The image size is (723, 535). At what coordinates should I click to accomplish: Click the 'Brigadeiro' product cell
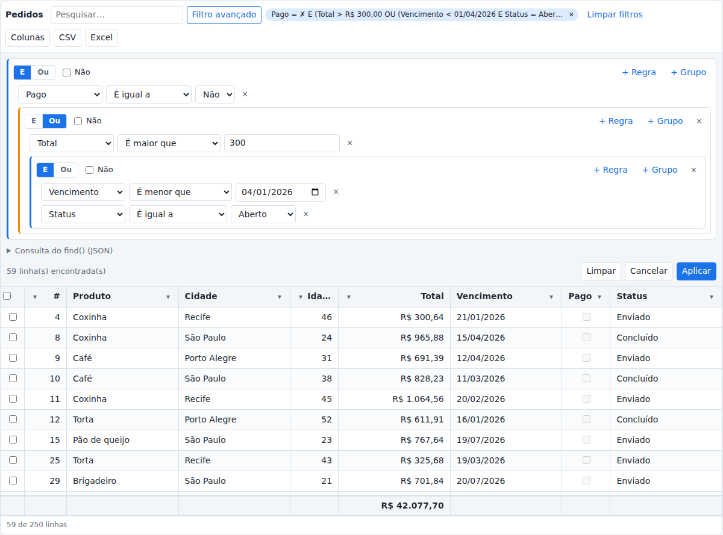coord(122,481)
